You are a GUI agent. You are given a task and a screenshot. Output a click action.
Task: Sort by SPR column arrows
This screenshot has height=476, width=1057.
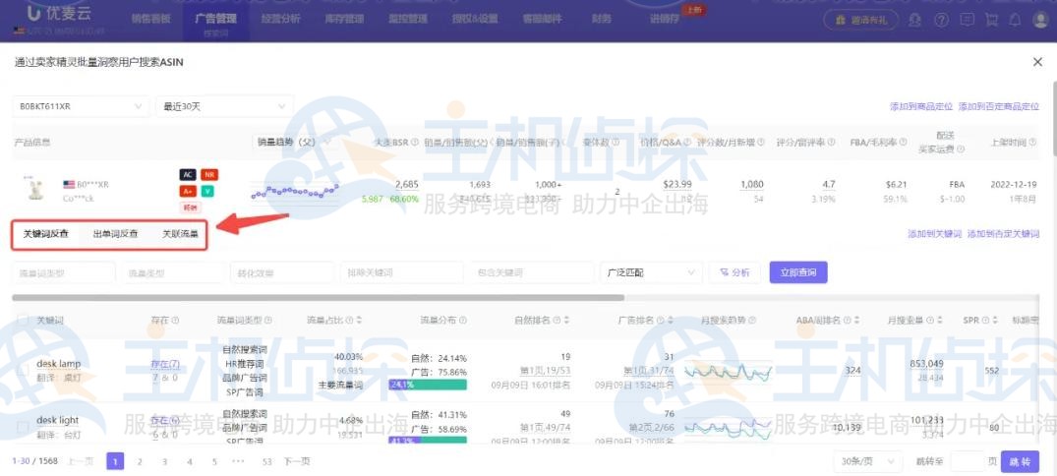[x=994, y=321]
